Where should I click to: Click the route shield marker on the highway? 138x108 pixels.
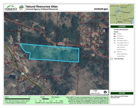point(23,74)
